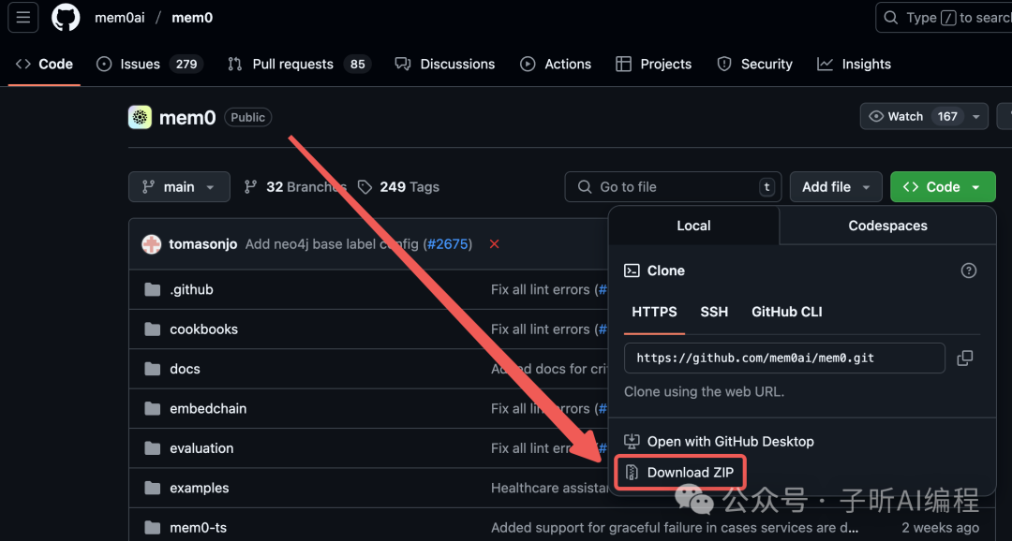
Task: Open the hamburger navigation menu
Action: tap(23, 17)
